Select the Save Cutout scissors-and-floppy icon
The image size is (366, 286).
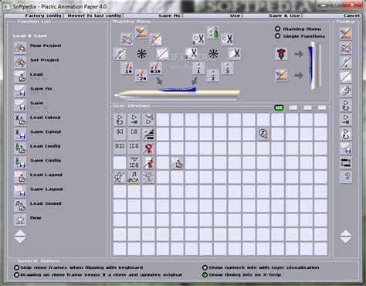[20, 134]
